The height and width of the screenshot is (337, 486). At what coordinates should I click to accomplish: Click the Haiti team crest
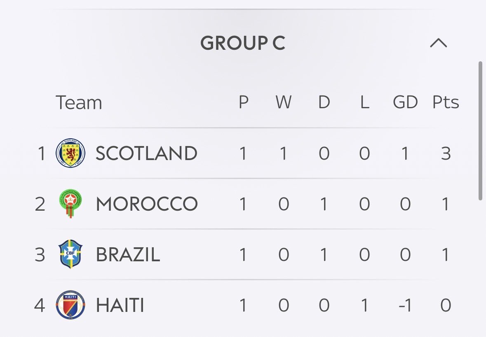(70, 305)
